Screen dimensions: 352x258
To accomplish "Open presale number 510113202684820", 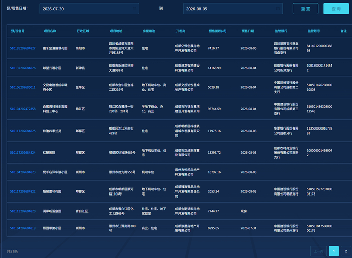I will pyautogui.click(x=23, y=211).
